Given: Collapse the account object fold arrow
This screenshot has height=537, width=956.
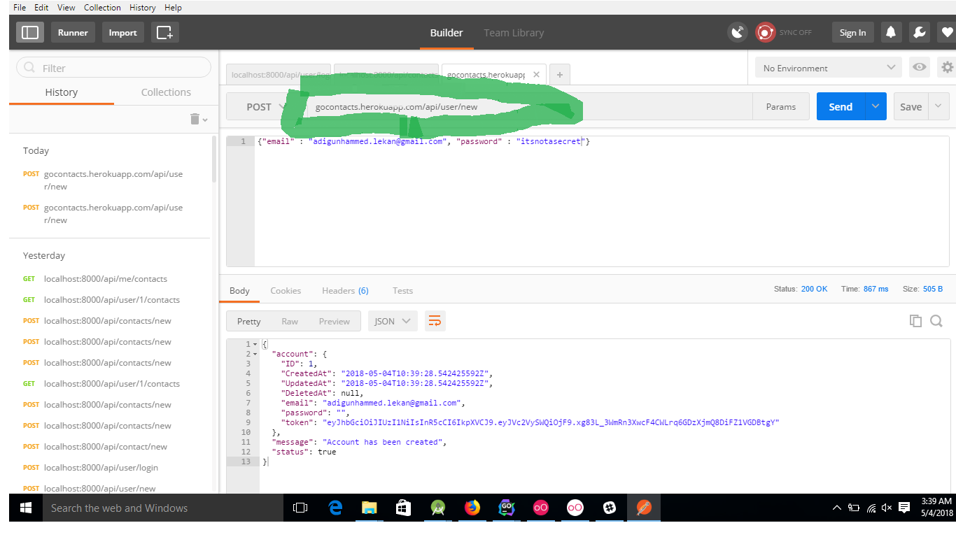Looking at the screenshot, I should (255, 354).
